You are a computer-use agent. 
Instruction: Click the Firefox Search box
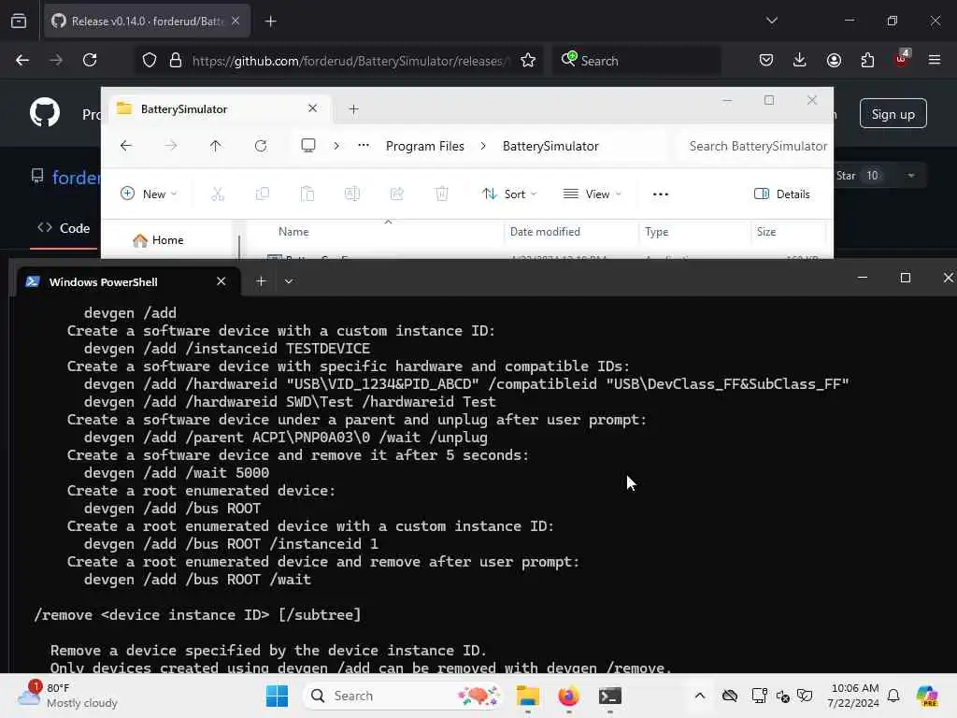point(636,61)
